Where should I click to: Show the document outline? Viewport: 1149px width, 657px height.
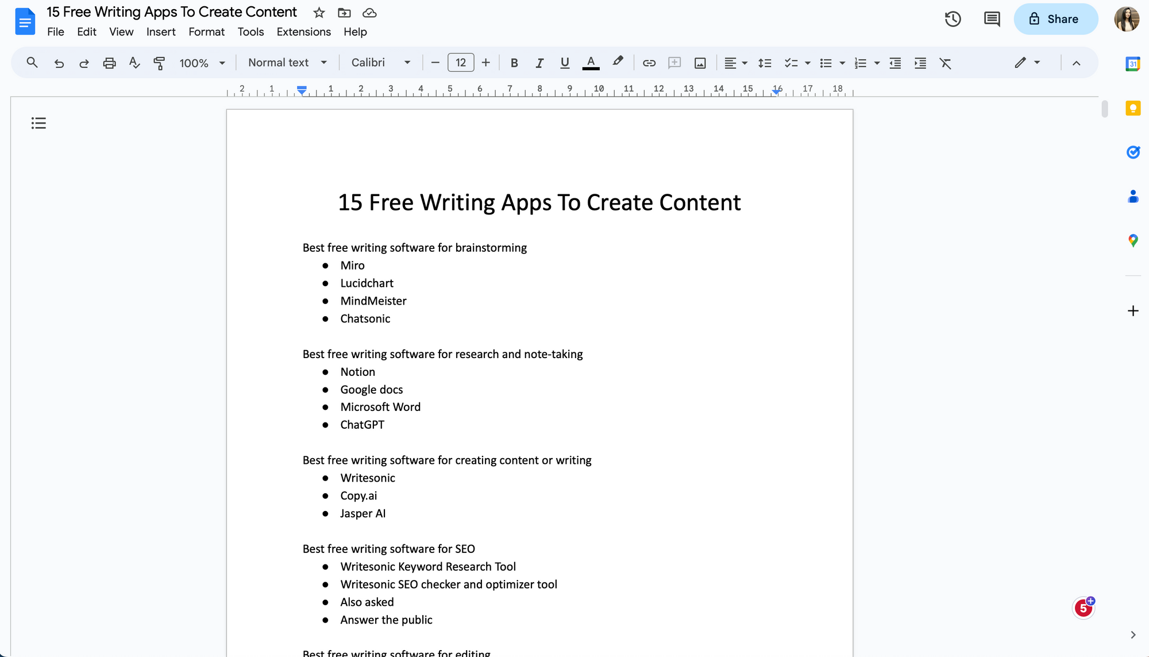tap(38, 123)
